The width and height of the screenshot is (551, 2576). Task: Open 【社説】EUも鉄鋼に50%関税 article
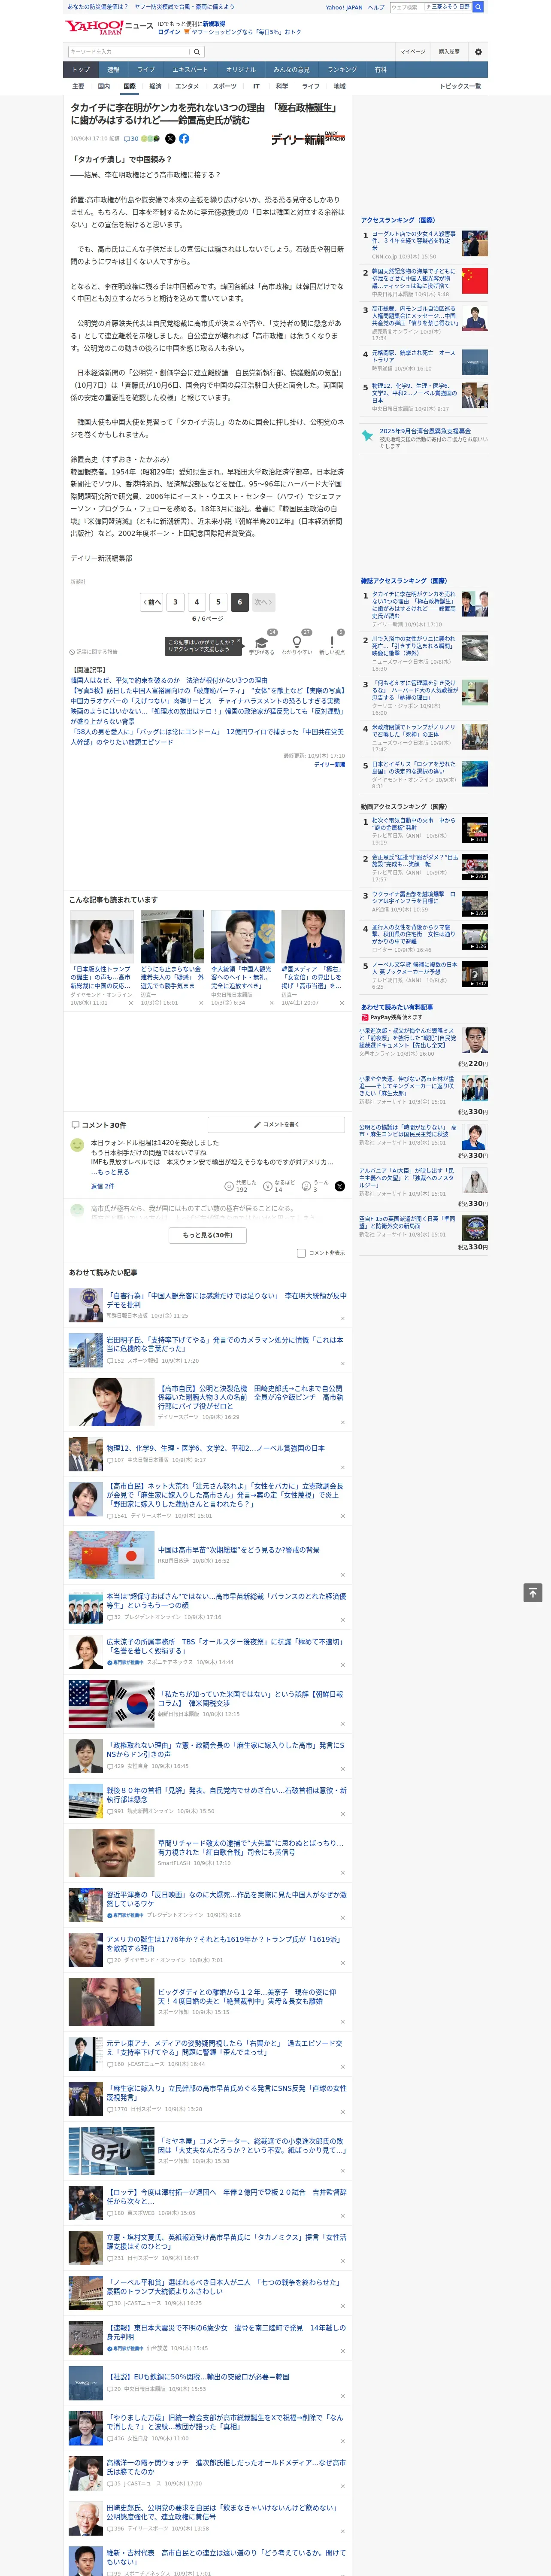click(x=198, y=2376)
